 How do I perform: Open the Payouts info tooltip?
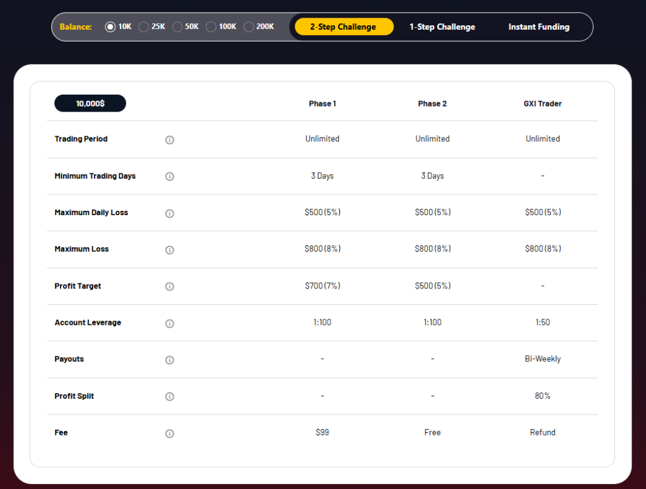point(169,360)
